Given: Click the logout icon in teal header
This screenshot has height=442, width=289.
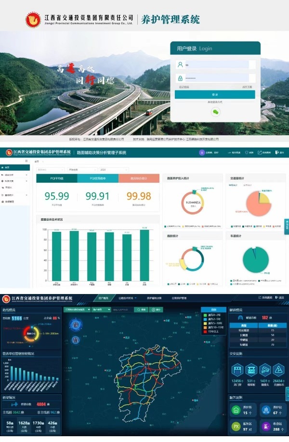Looking at the screenshot, I should [x=277, y=152].
